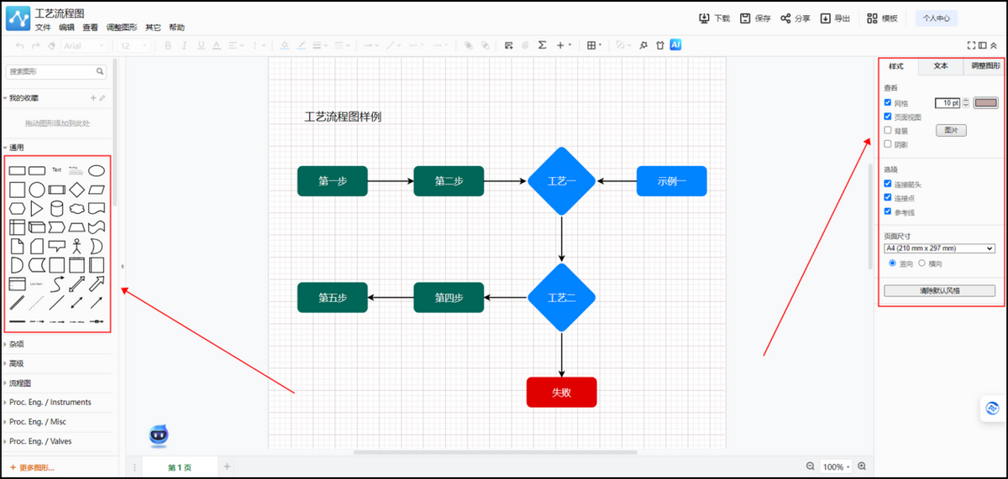Enable the 背景 checkbox
Viewport: 1008px width, 479px height.
click(x=888, y=130)
